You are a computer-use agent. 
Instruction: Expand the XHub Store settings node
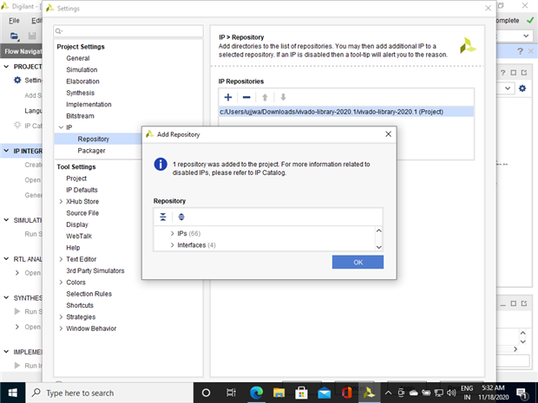coord(61,201)
